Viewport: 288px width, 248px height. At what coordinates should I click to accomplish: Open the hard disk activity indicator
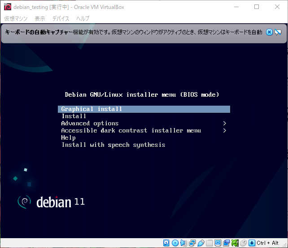click(x=166, y=243)
